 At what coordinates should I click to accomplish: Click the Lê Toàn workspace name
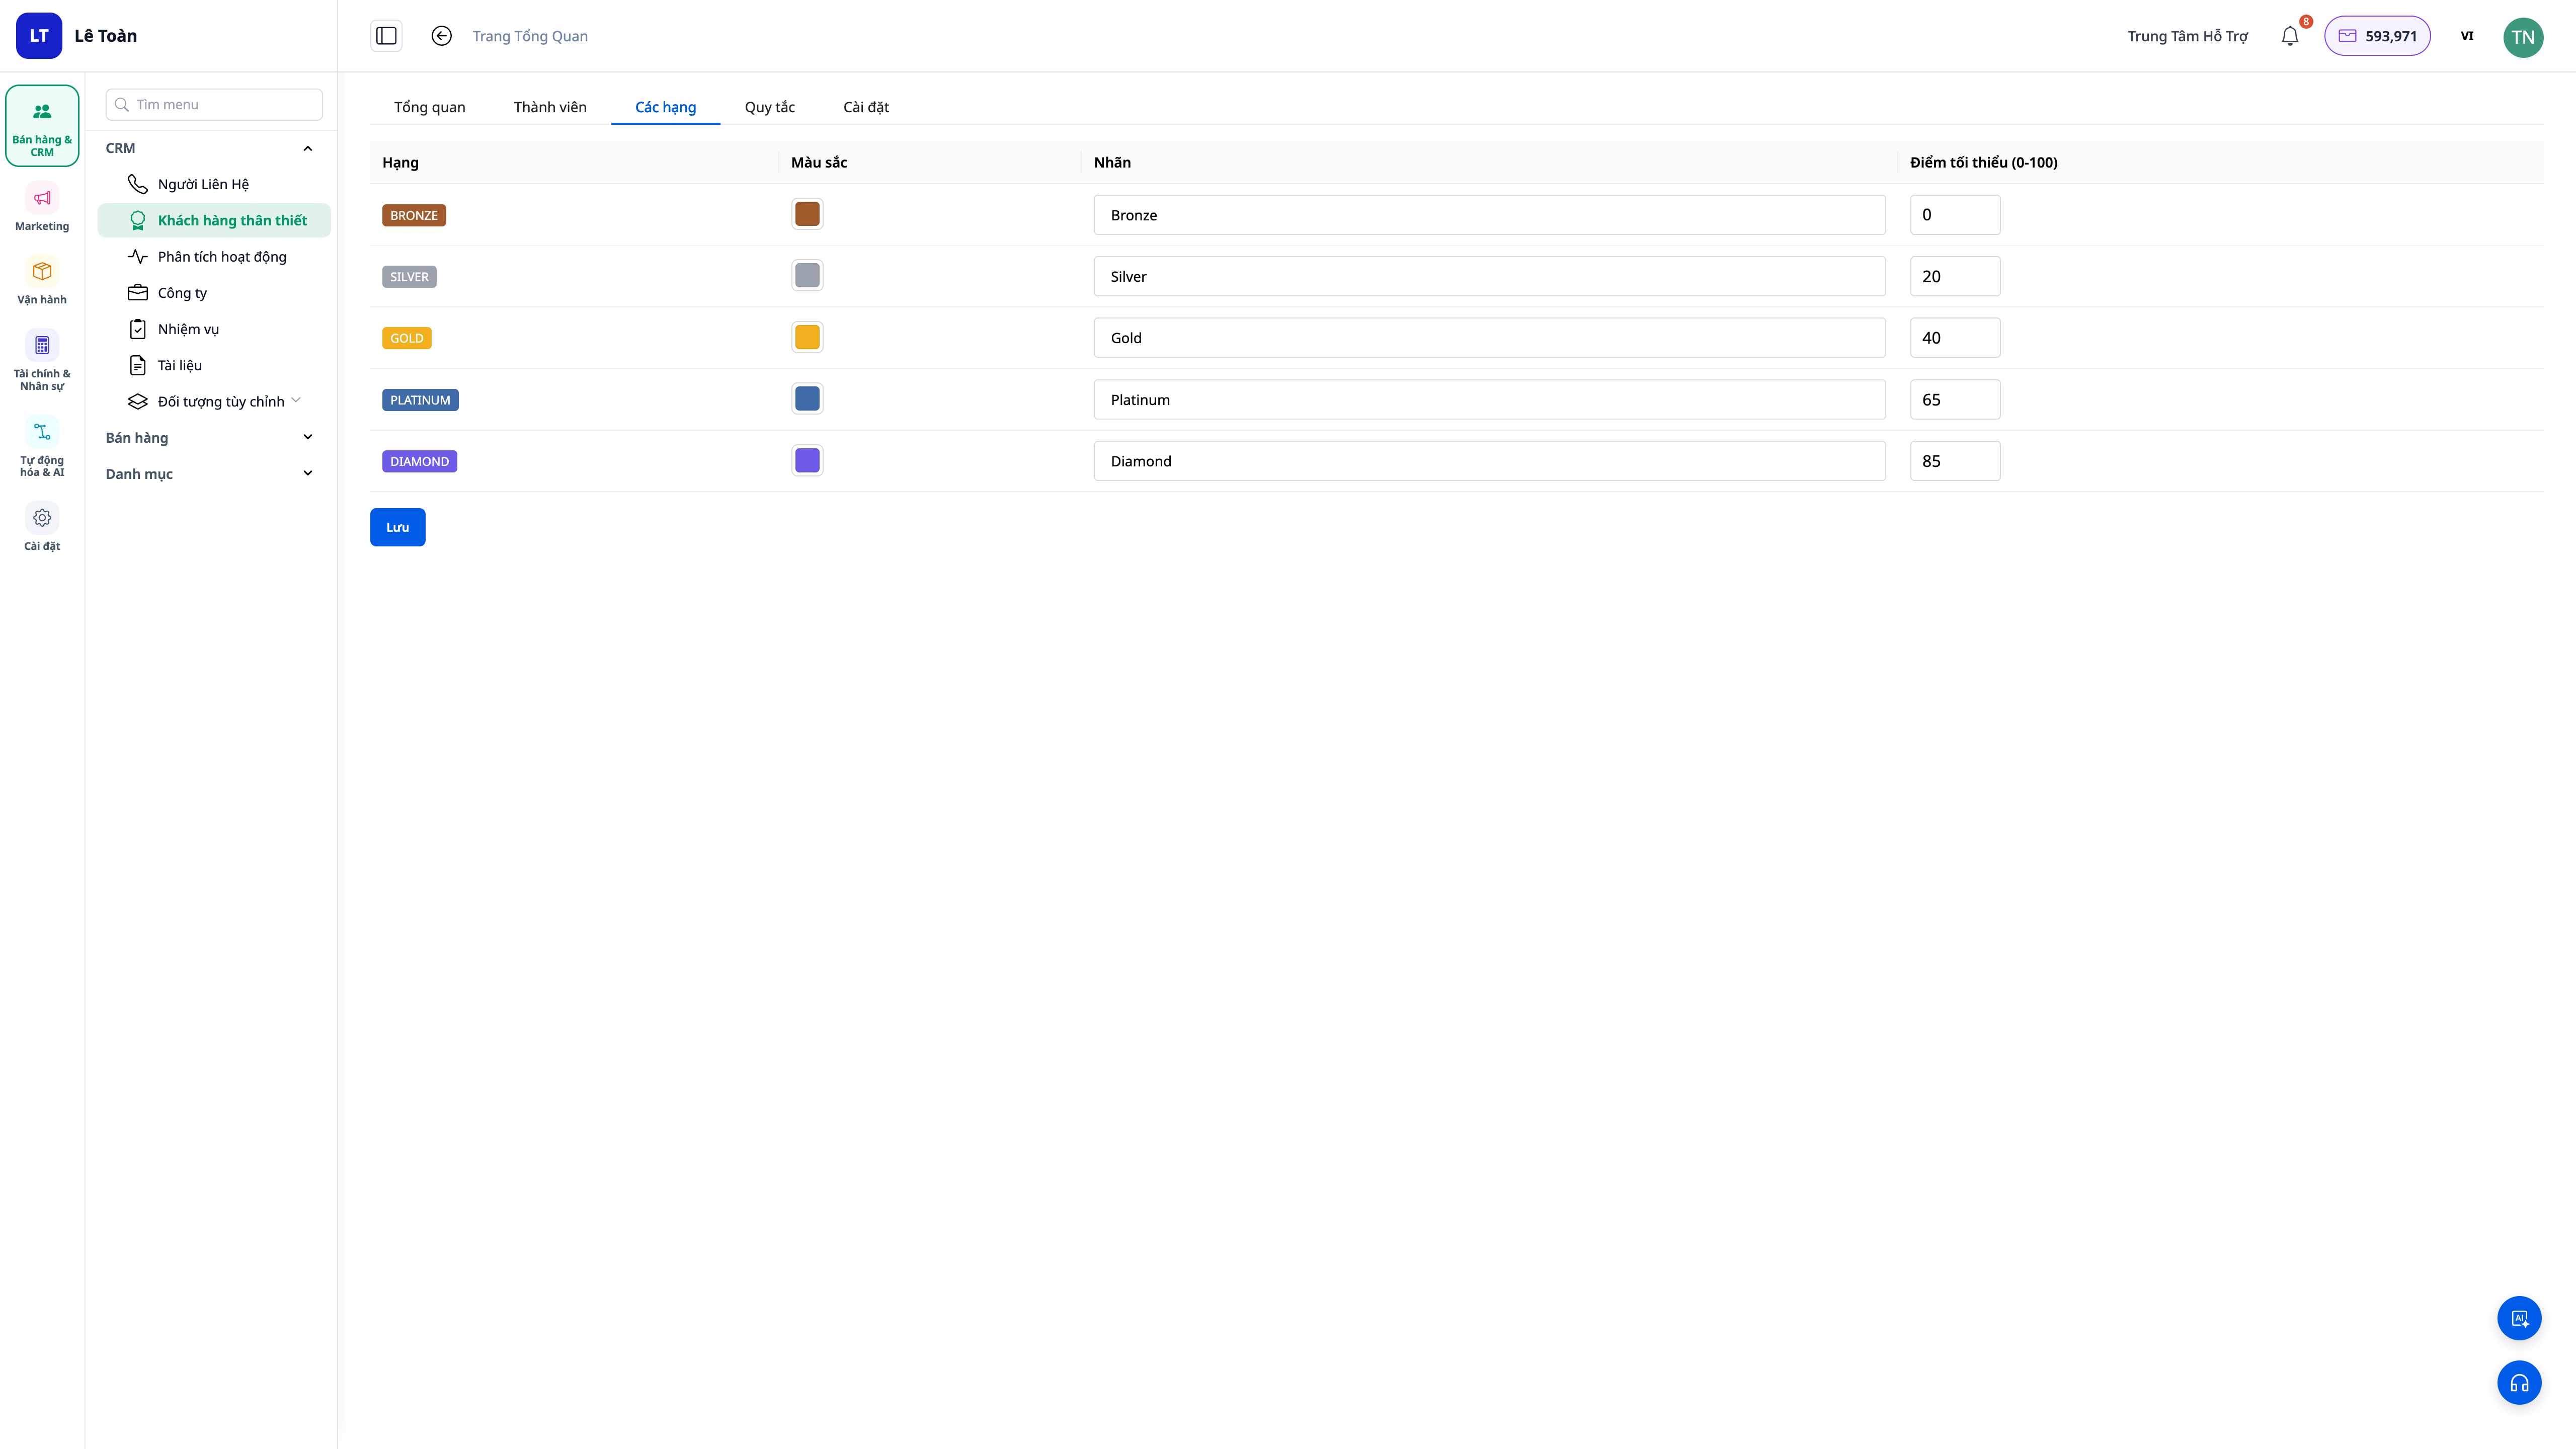pyautogui.click(x=106, y=36)
